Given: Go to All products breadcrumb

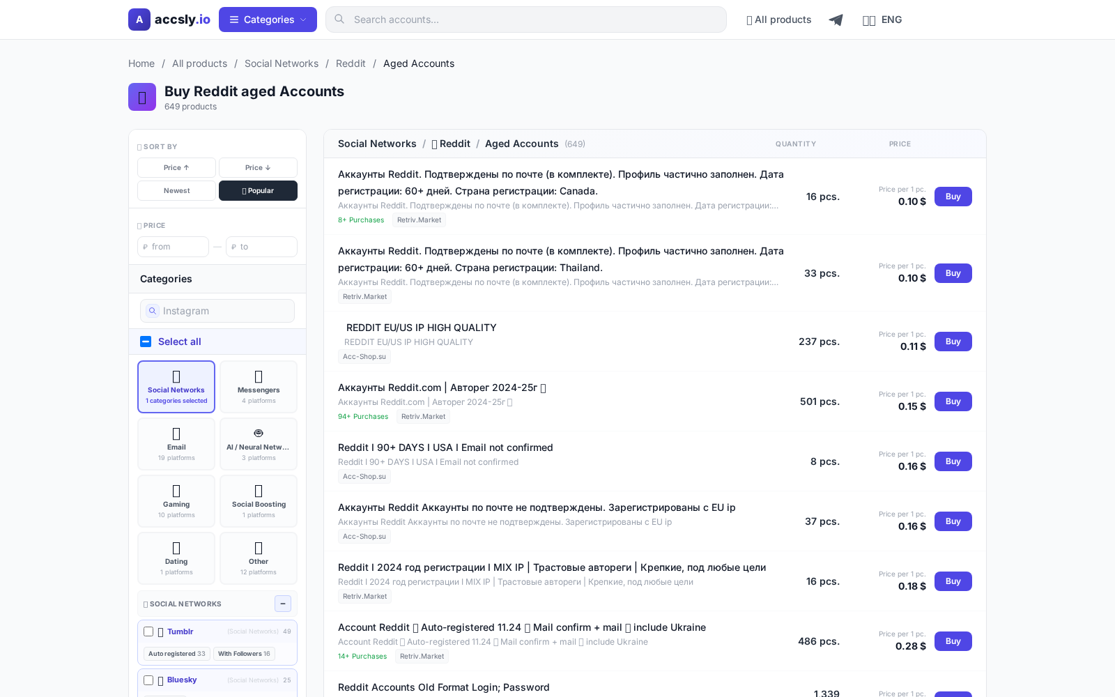Looking at the screenshot, I should coord(199,63).
